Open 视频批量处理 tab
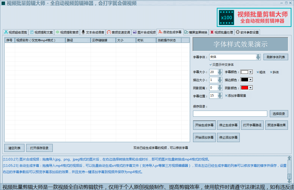Viewport: 294px width, 190px height. [221, 32]
